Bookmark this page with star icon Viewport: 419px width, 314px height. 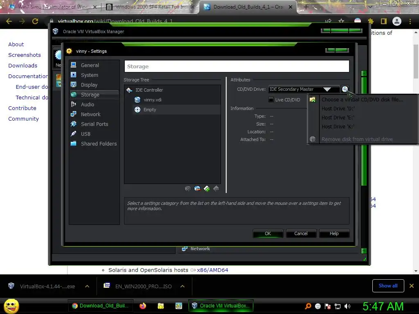point(341,21)
